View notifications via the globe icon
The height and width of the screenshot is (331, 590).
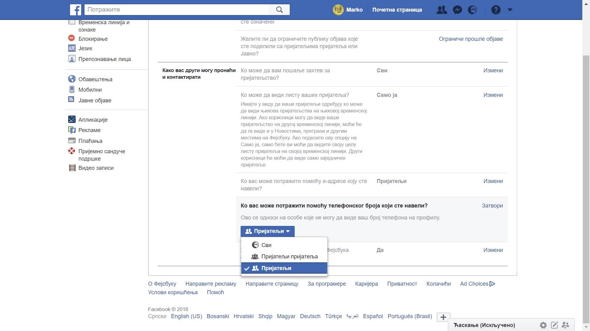pos(472,10)
